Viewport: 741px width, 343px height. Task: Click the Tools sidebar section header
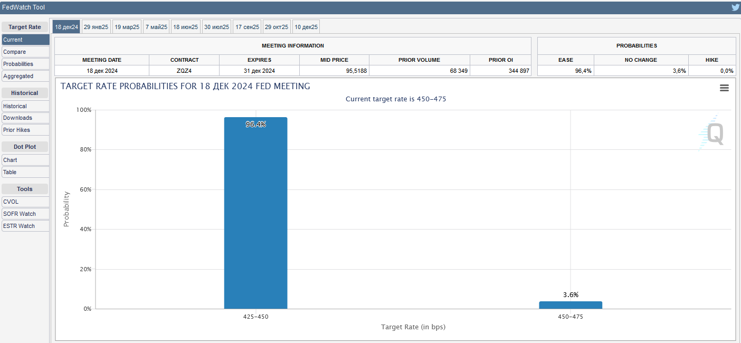point(25,189)
